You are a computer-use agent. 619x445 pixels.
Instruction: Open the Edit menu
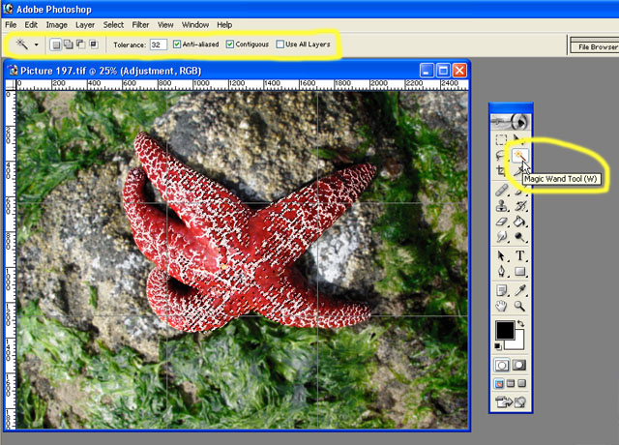[31, 25]
